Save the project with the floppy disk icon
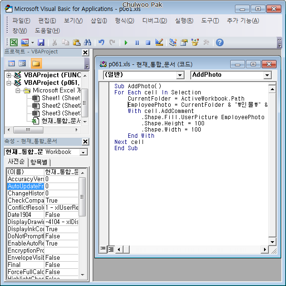Screen dimensions: 286x286 (41, 42)
